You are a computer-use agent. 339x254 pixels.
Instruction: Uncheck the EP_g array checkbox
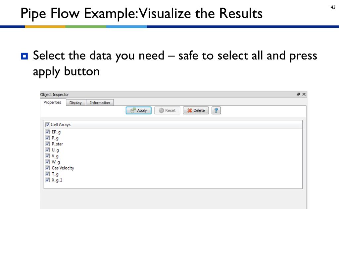tap(47, 132)
